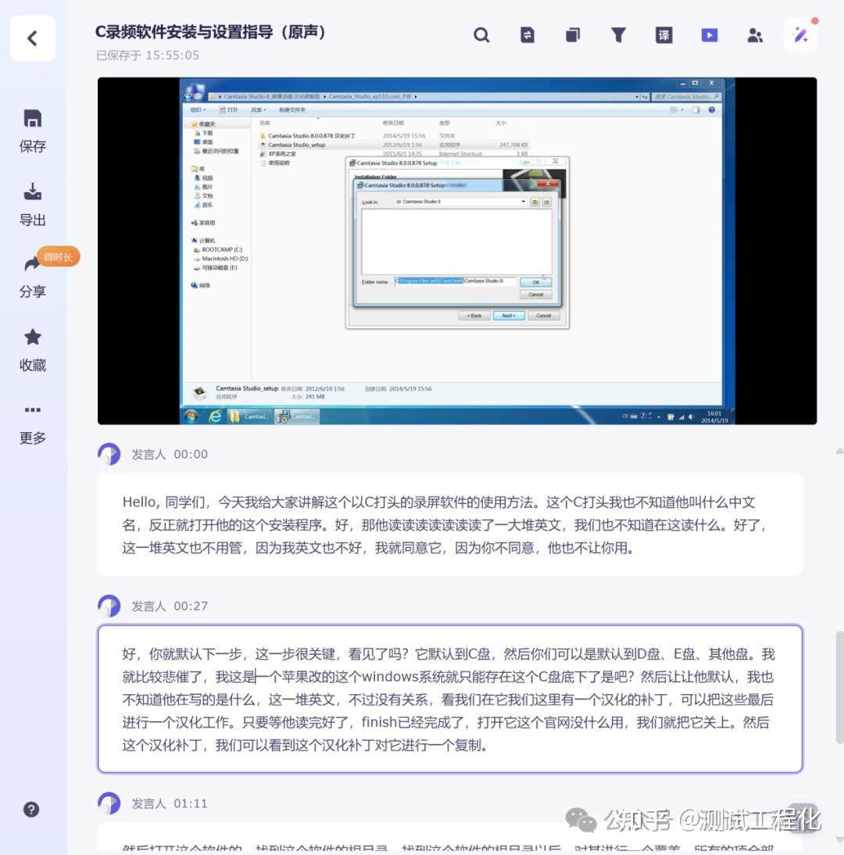Jump to timestamp 01:11

coord(191,803)
